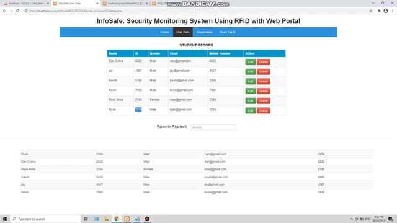Image resolution: width=397 pixels, height=223 pixels.
Task: Click Dan Colina in the lower results list
Action: tap(29, 162)
